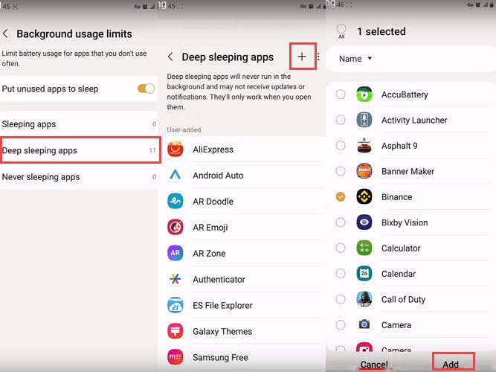Tap the Android Auto app icon
Viewport: 496px width, 372px height.
(175, 175)
